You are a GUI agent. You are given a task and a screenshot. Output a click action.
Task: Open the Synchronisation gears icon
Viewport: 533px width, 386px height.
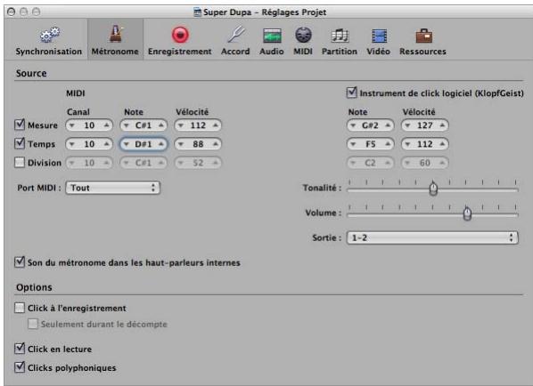tap(50, 35)
